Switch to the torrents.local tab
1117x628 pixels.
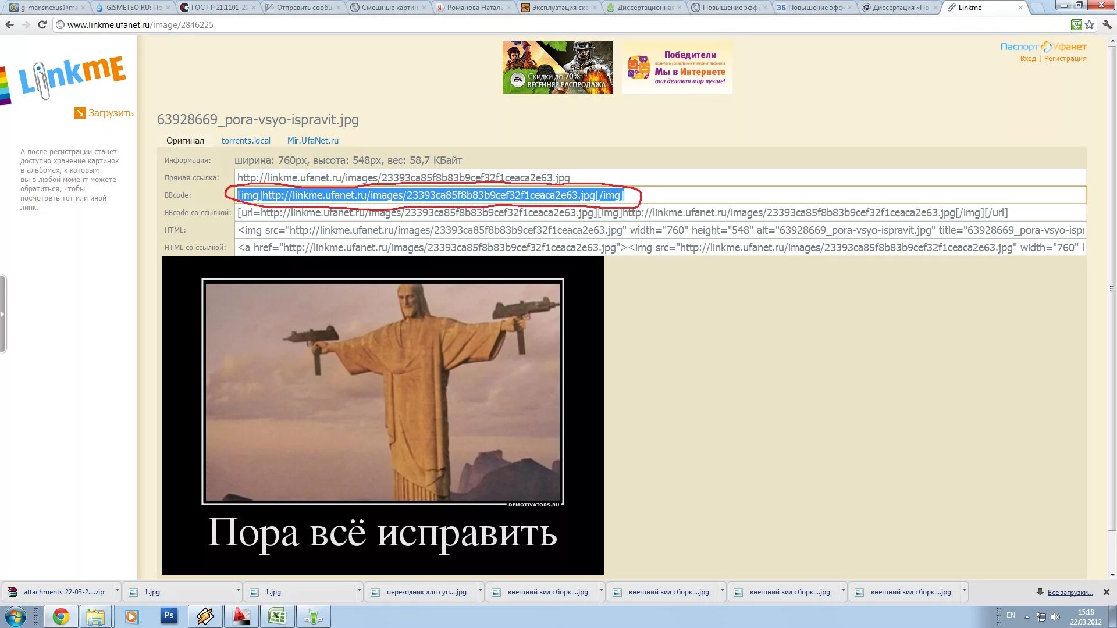[x=246, y=140]
